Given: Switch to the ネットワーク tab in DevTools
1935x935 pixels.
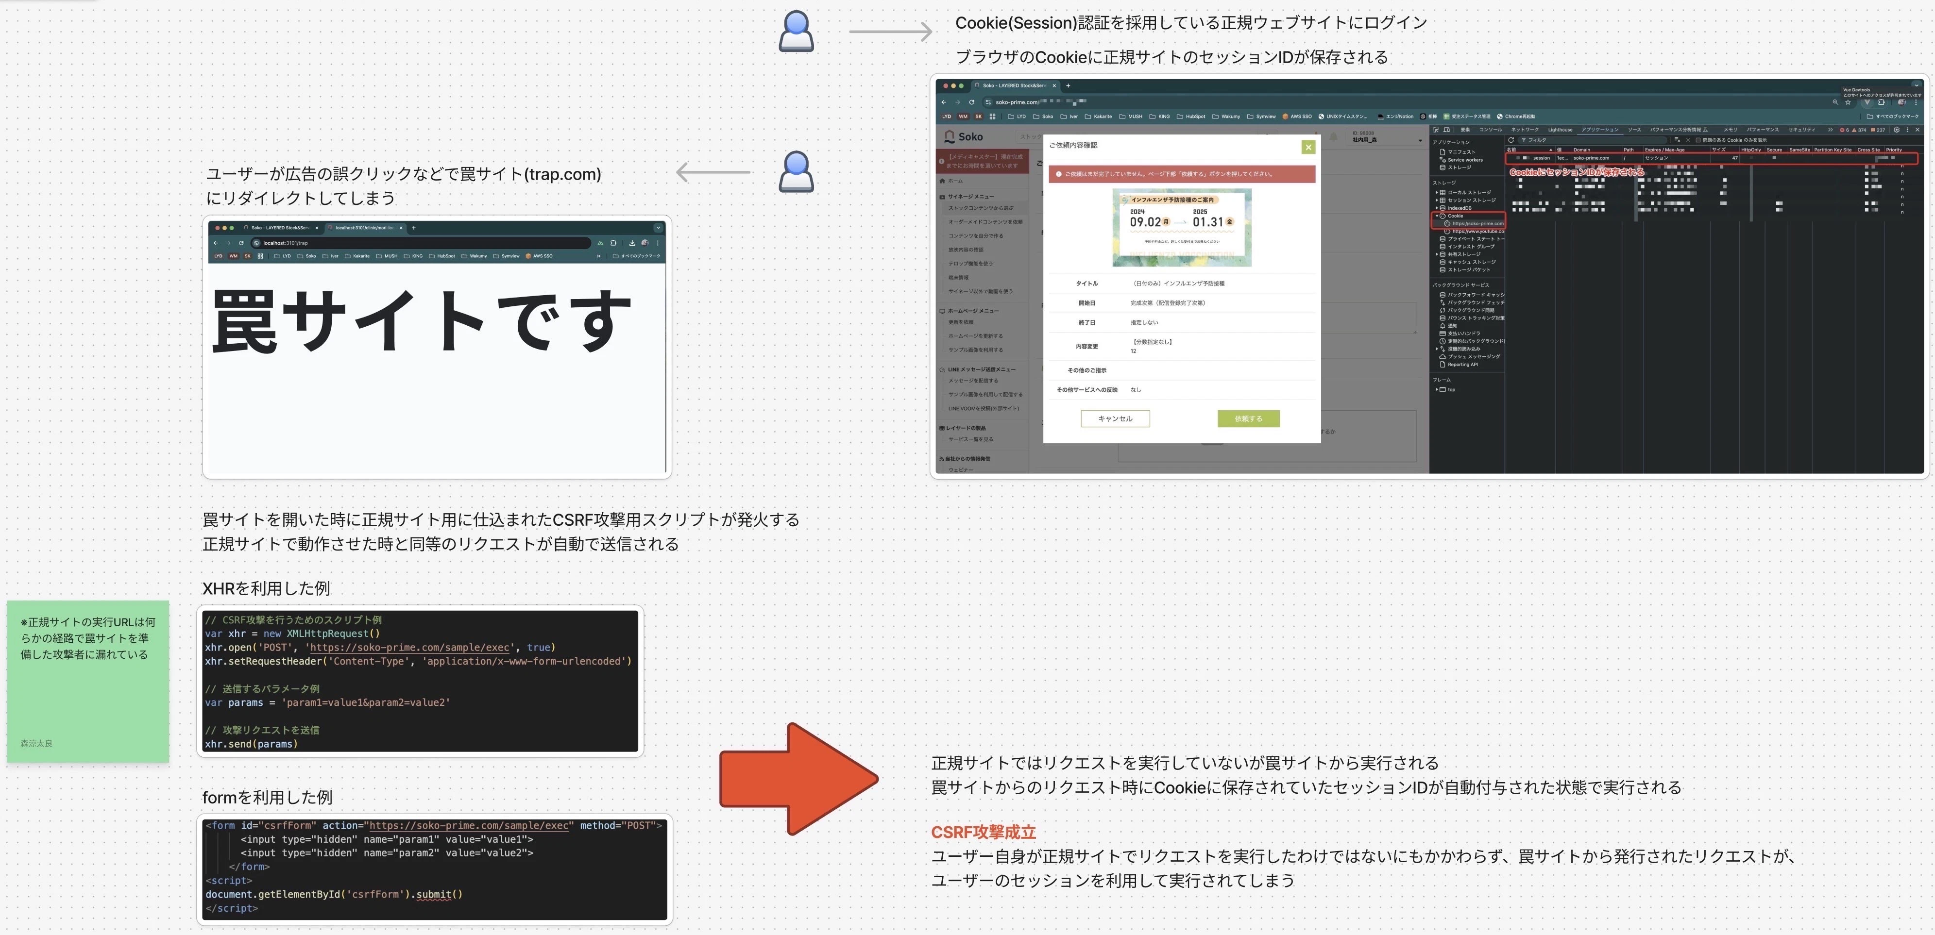Looking at the screenshot, I should pos(1525,130).
